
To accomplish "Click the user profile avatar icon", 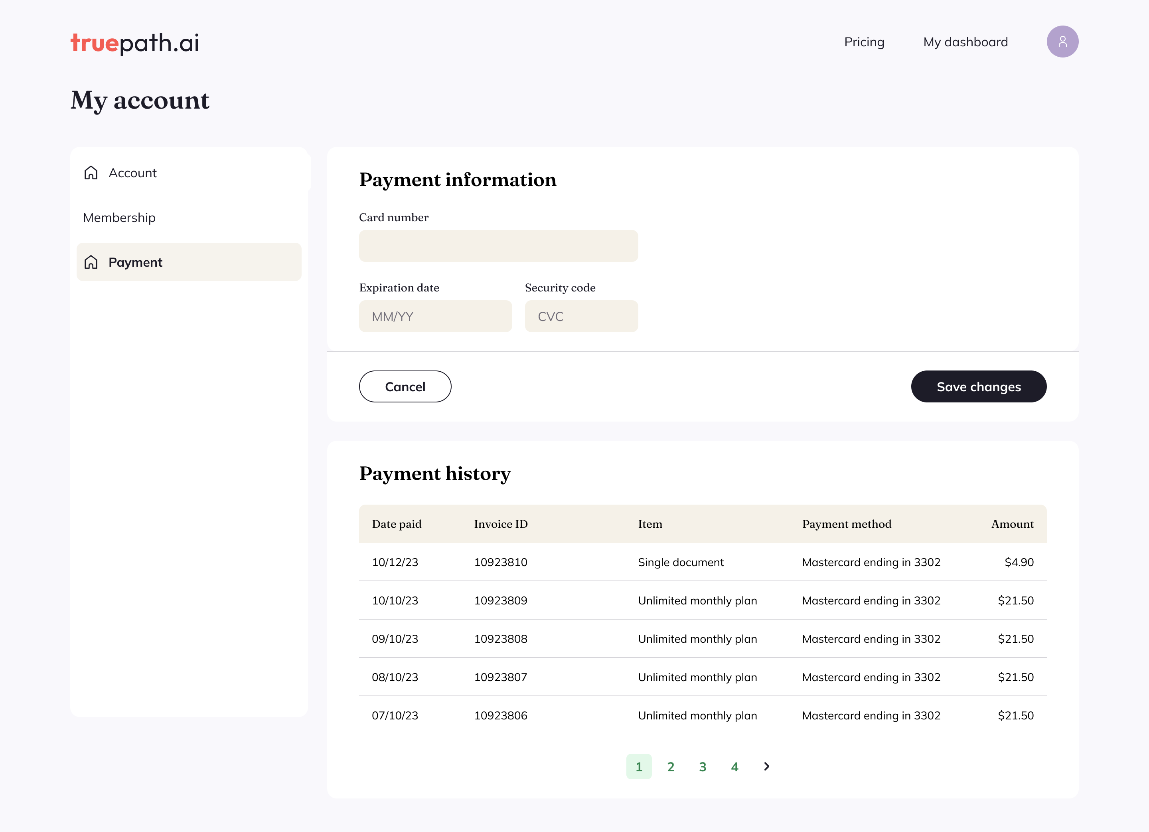I will tap(1062, 41).
